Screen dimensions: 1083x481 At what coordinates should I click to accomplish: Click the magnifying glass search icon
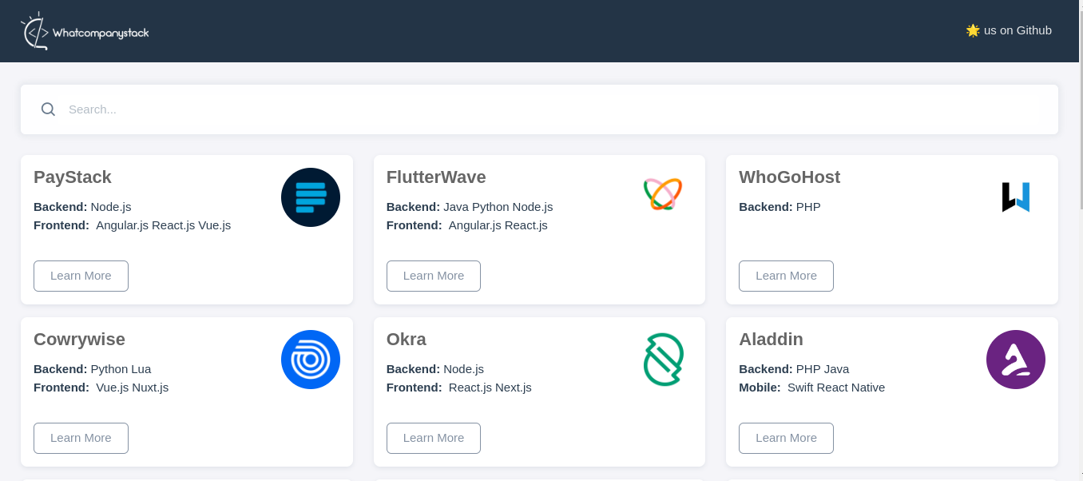(x=48, y=109)
